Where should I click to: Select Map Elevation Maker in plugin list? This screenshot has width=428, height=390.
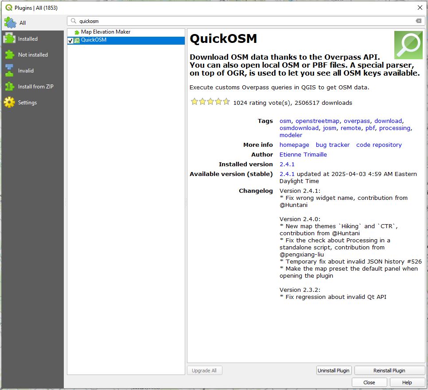click(105, 32)
